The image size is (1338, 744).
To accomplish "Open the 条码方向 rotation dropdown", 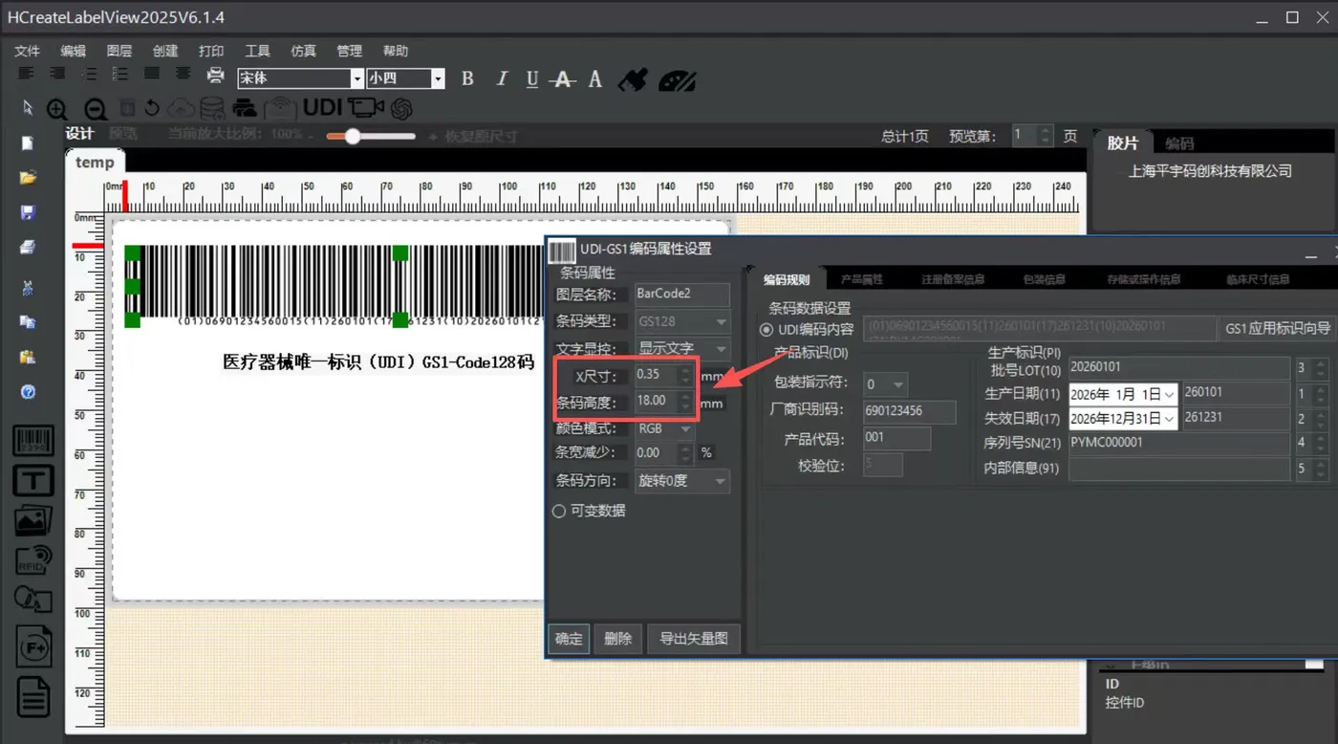I will 682,481.
